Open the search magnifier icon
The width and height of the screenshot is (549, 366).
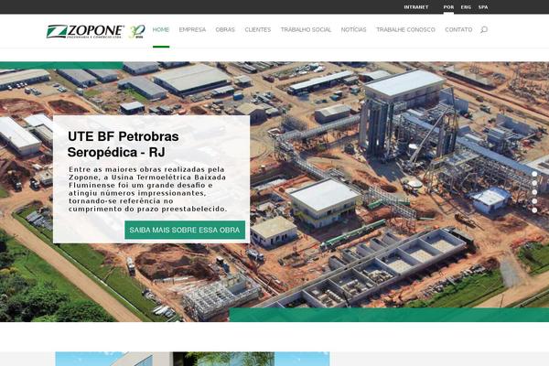[x=483, y=30]
